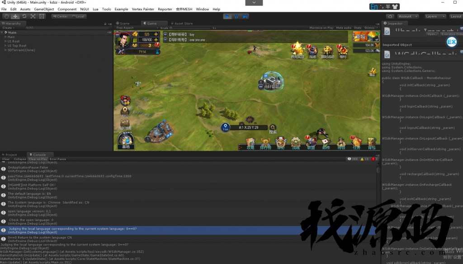The height and width of the screenshot is (264, 463).
Task: Toggle warning message filter in Console
Action: 365,159
